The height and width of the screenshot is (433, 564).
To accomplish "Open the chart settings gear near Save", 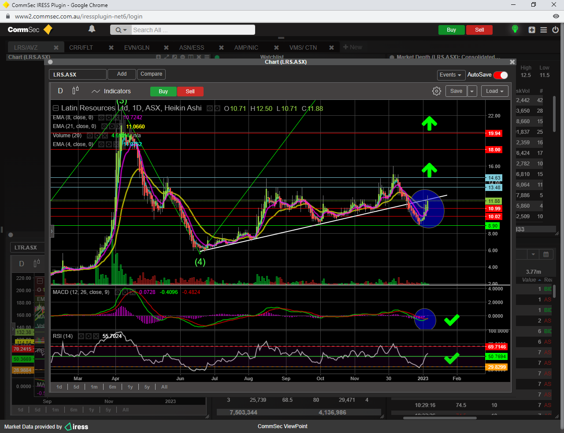I will click(x=436, y=91).
